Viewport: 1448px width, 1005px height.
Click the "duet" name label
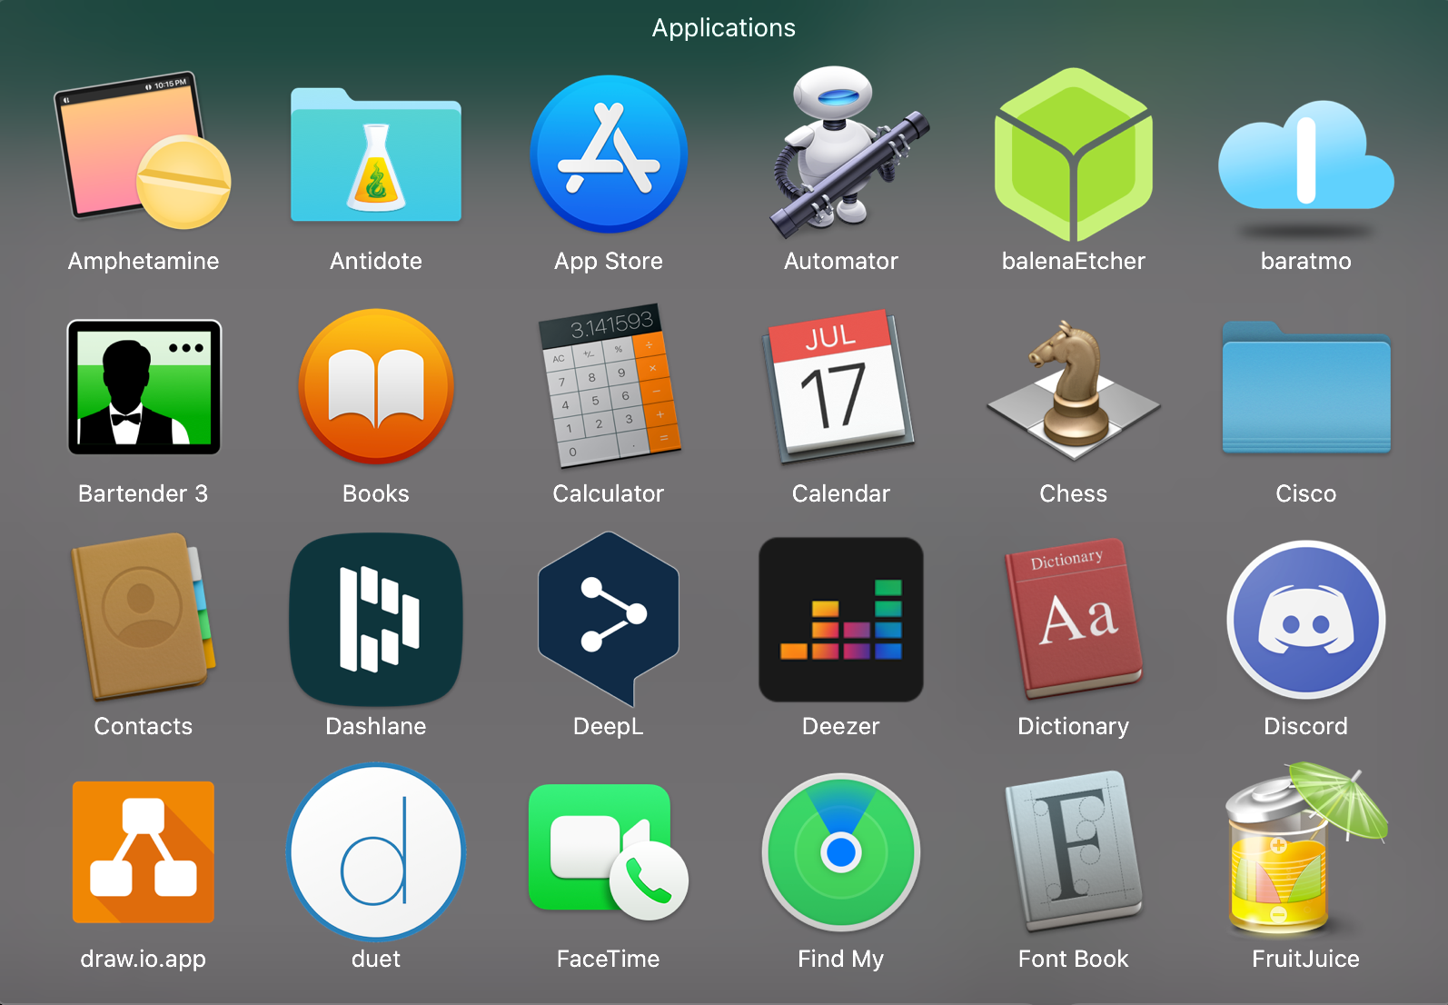376,960
